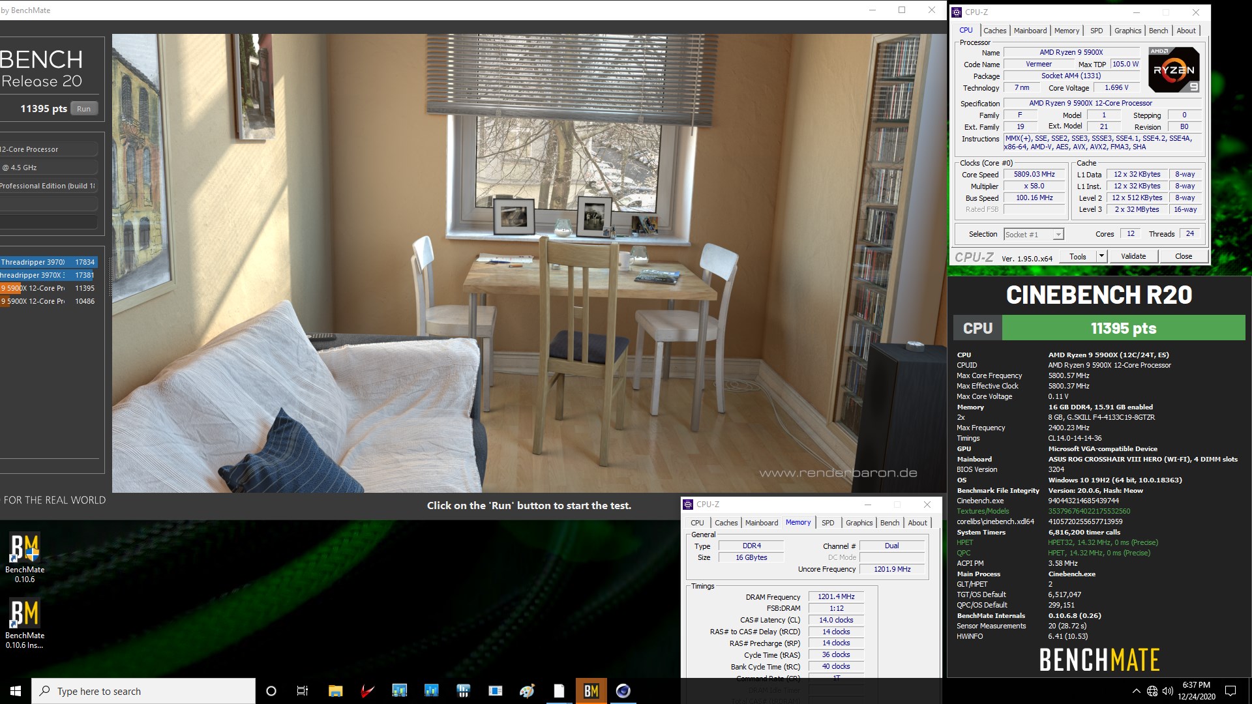
Task: Click the search magnifier icon in taskbar
Action: coord(45,691)
